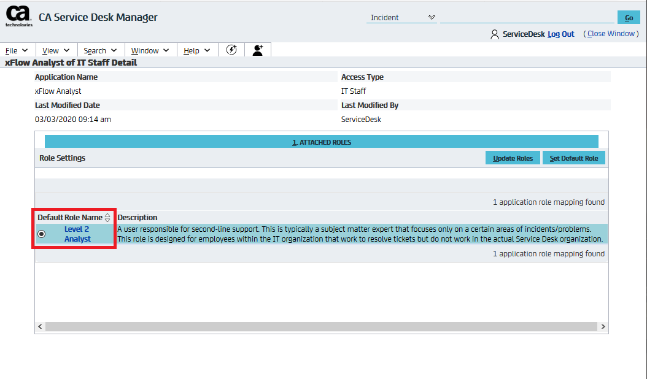
Task: Click the horizontal scrollbar track
Action: 322,326
